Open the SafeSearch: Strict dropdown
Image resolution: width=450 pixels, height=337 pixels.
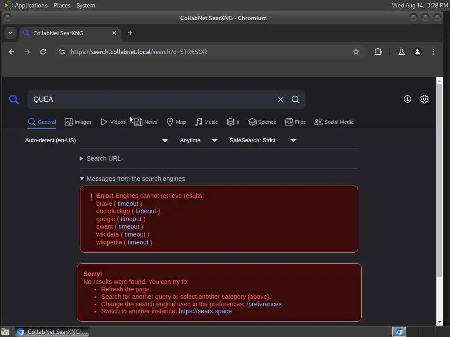point(263,140)
